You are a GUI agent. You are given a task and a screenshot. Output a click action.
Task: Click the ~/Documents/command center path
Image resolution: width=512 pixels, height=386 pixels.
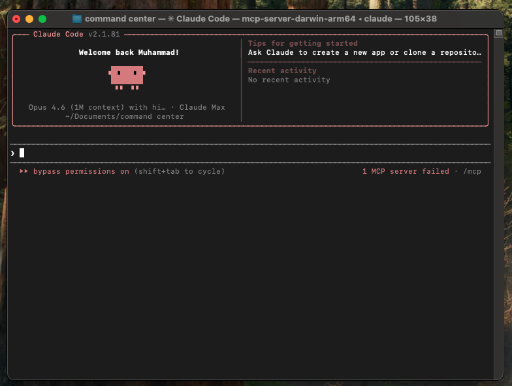[124, 116]
